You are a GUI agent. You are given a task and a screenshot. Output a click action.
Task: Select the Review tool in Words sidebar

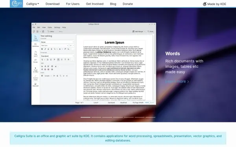coord(35,61)
